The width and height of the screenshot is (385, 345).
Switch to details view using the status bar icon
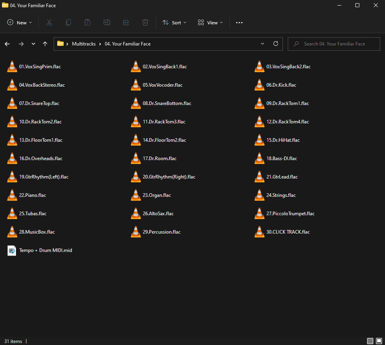(x=370, y=341)
